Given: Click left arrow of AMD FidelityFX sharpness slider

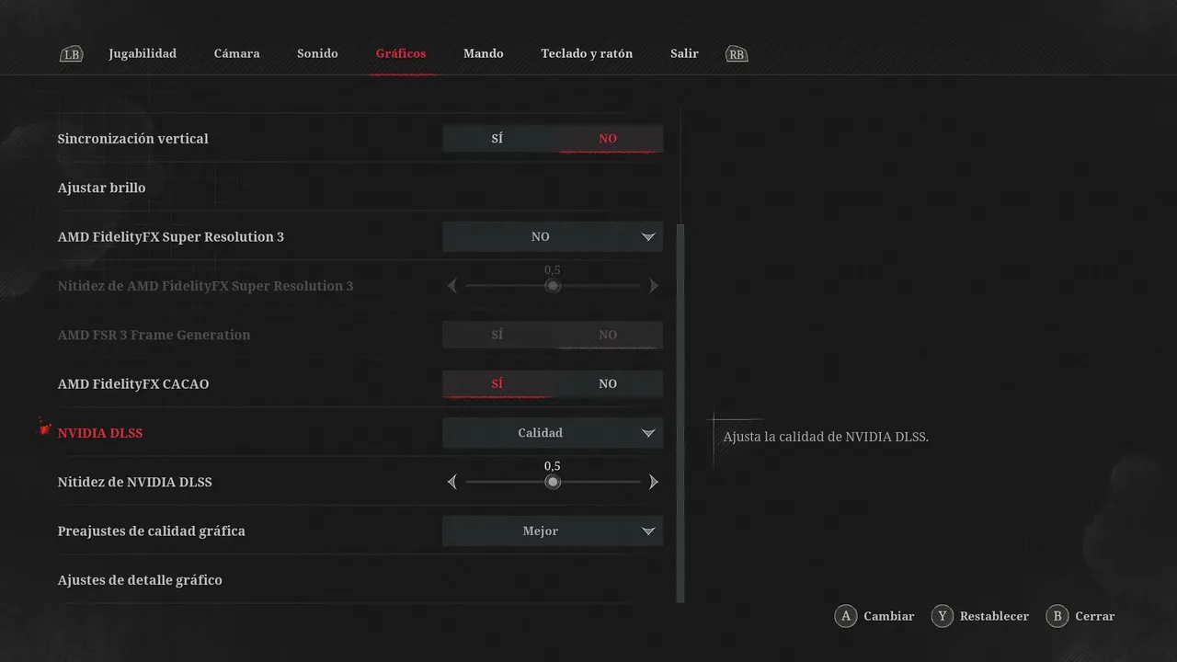Looking at the screenshot, I should pos(451,286).
